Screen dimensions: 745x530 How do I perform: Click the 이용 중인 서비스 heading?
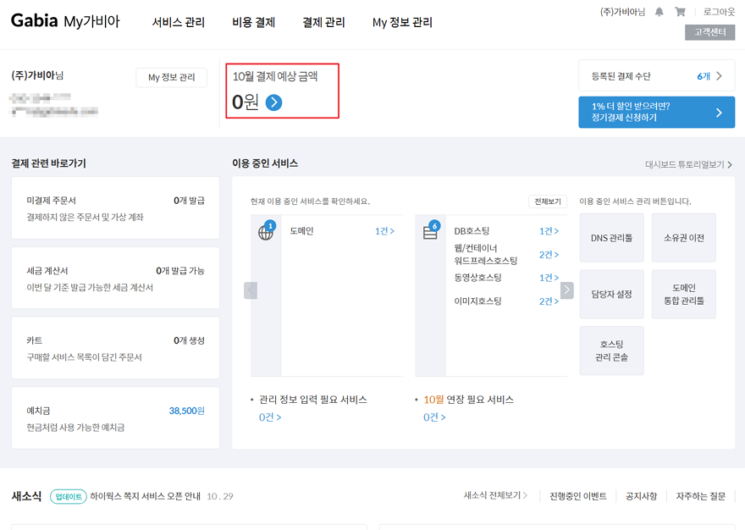pyautogui.click(x=265, y=163)
